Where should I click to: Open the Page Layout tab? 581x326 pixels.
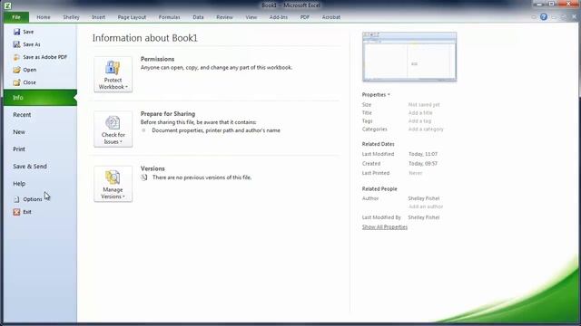pos(132,17)
